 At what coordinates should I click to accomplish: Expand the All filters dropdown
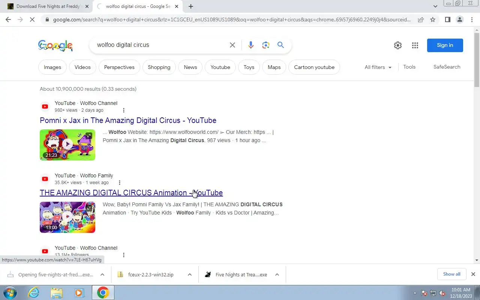coord(378,67)
